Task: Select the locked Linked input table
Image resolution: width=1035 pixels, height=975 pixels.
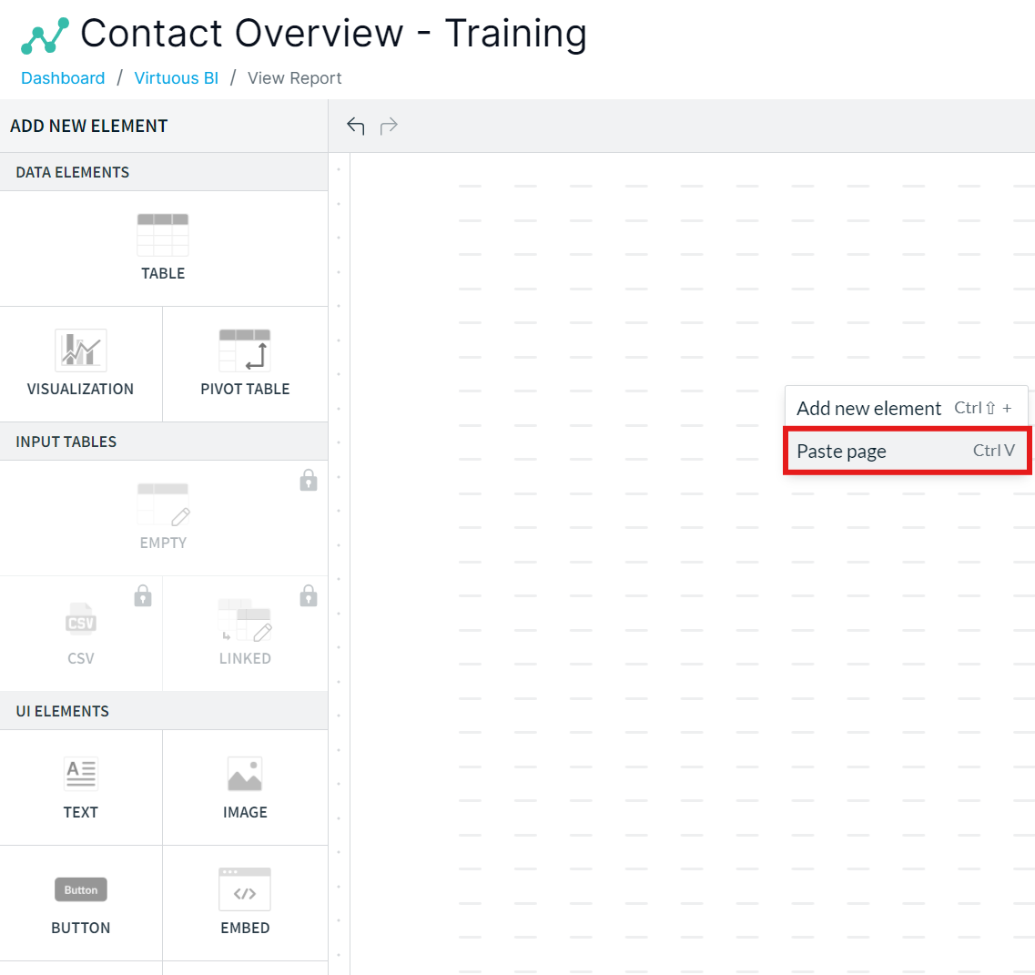Action: point(245,634)
